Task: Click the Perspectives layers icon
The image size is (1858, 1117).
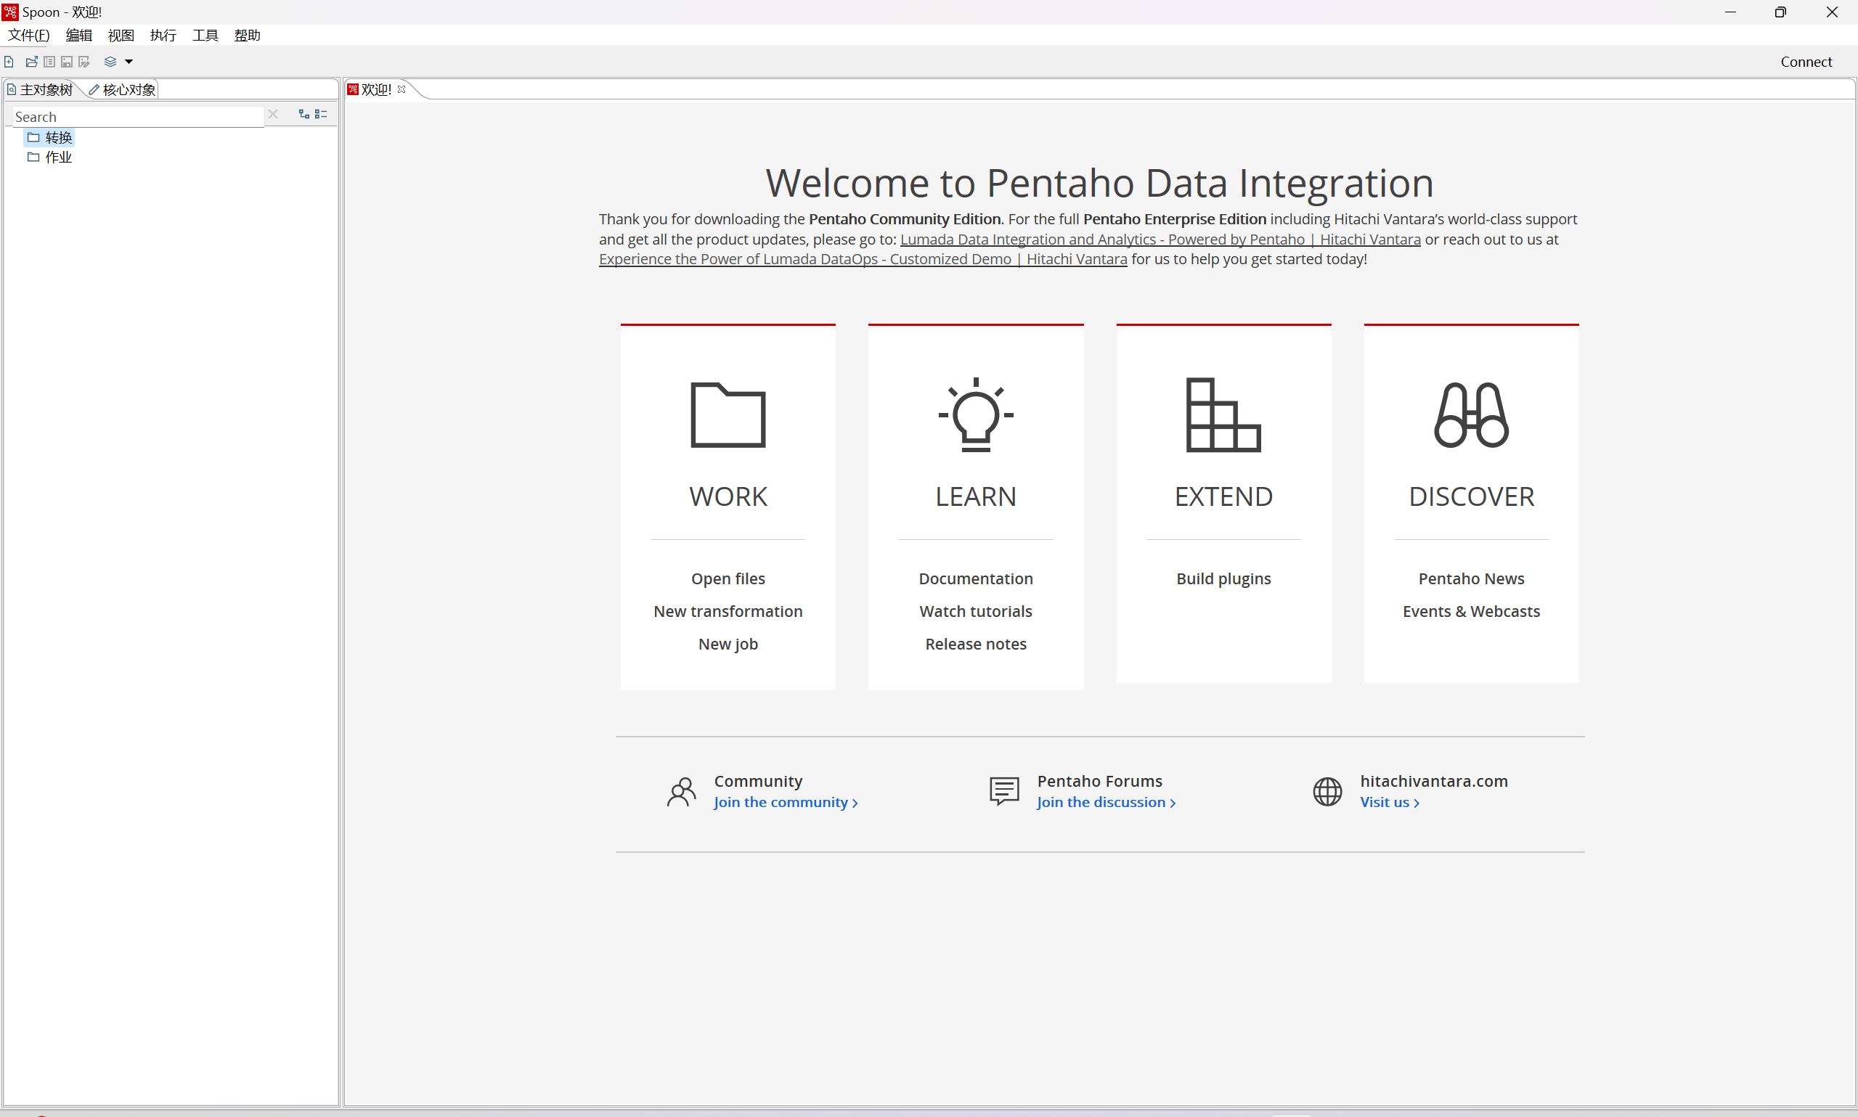Action: pos(110,62)
